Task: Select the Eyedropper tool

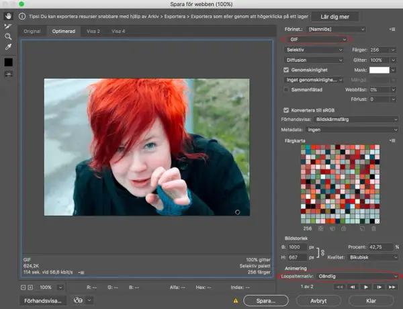Action: (8, 47)
